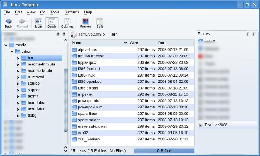Open the Help menu
Screen dimensions: 260x156
pyautogui.click(x=88, y=12)
